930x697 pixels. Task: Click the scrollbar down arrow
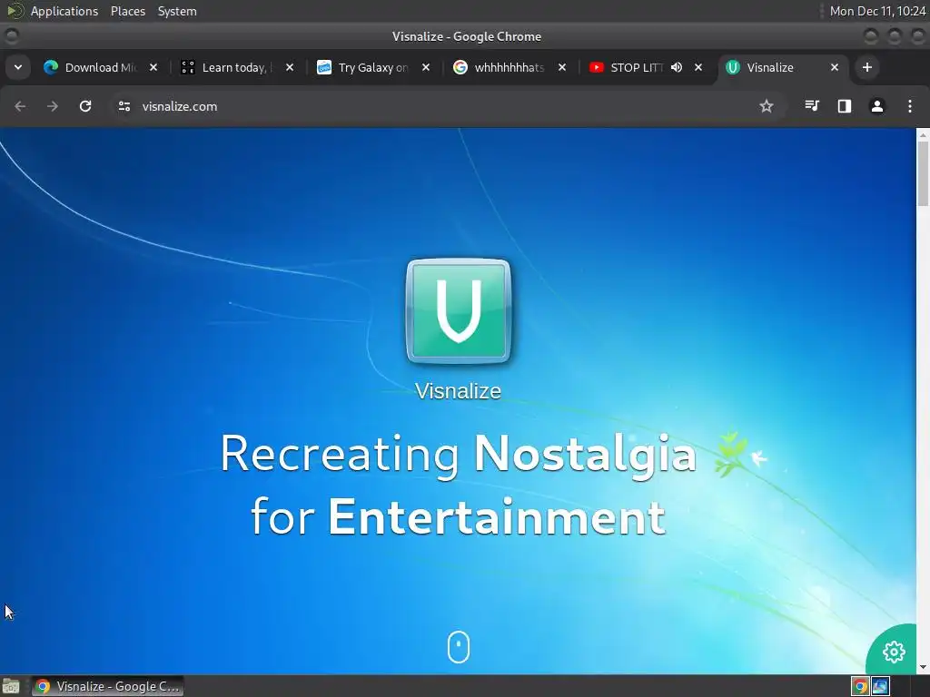(x=923, y=667)
